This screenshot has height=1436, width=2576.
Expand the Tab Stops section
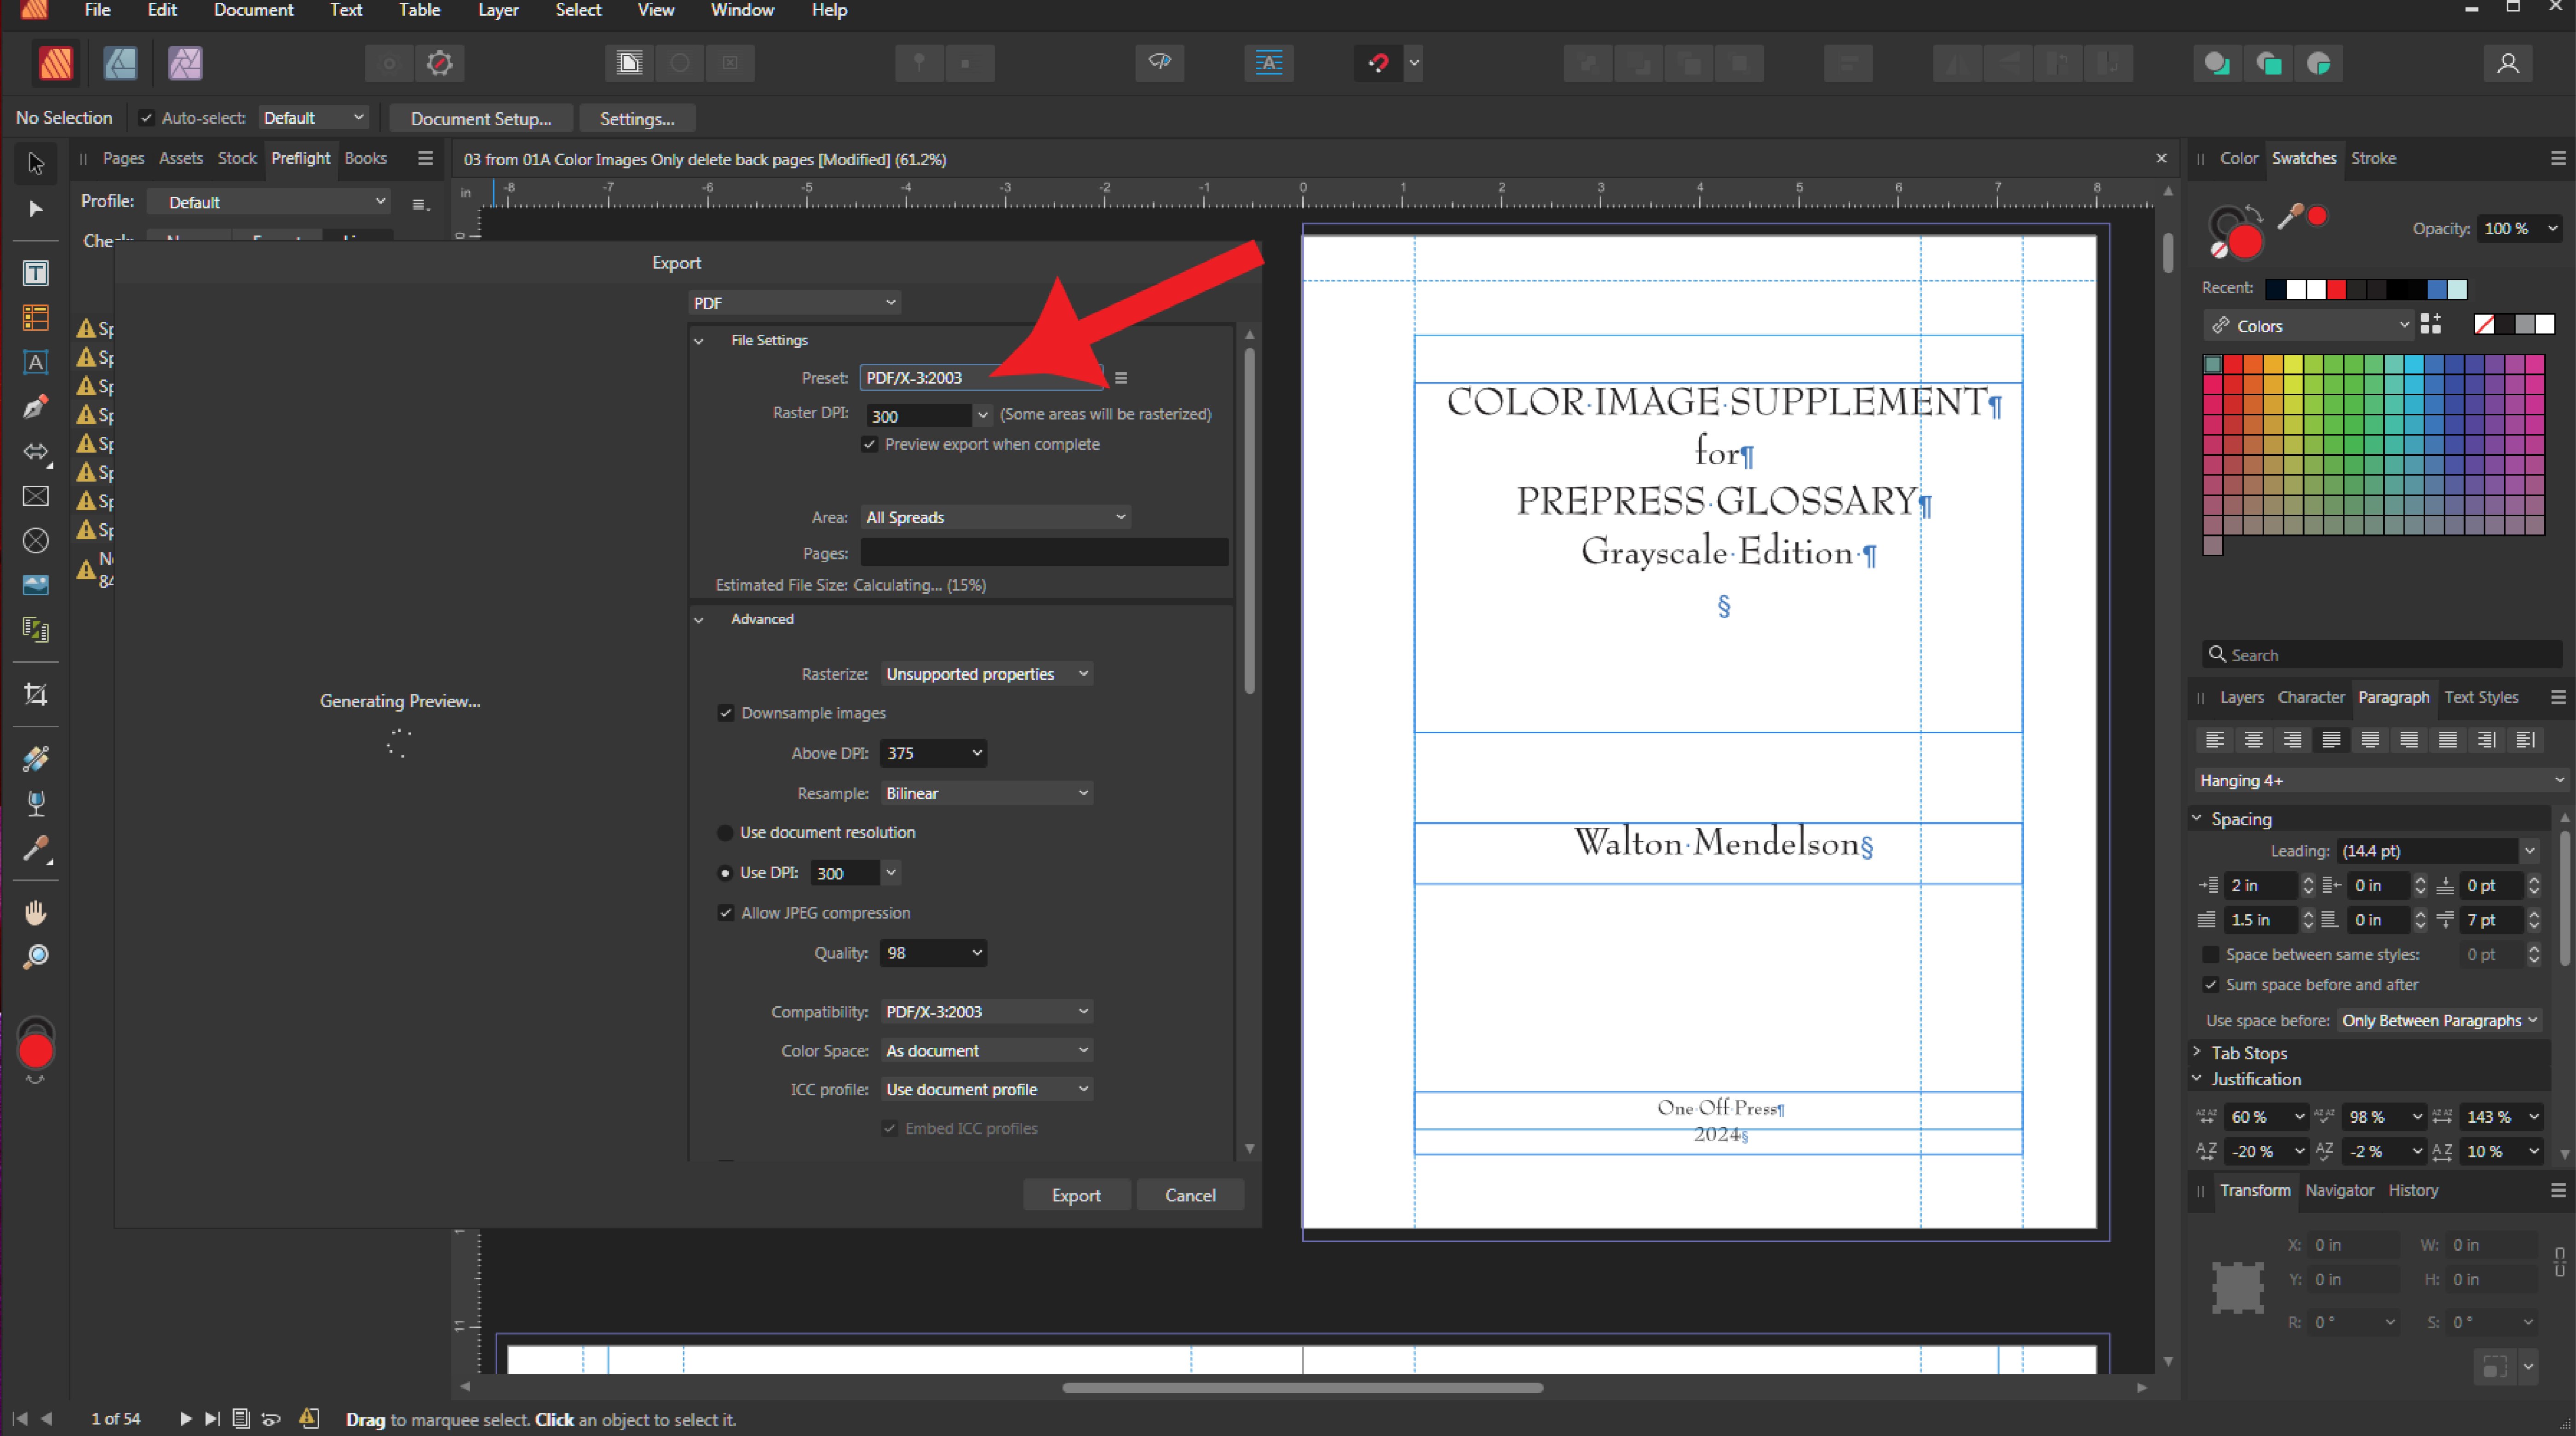pyautogui.click(x=2197, y=1052)
